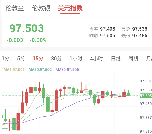Click the 昨收 97.506 previous close value

click(102, 36)
